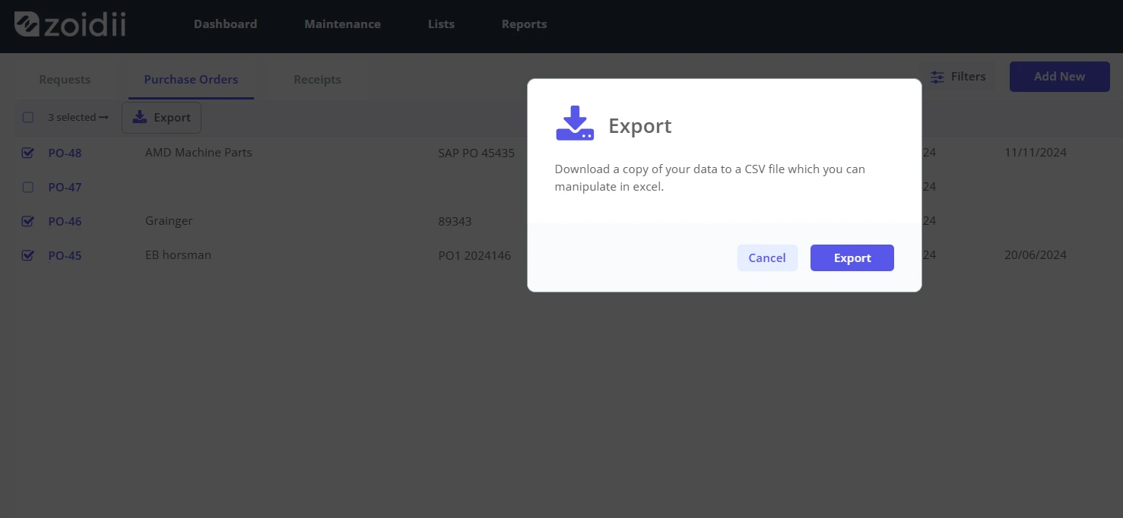Viewport: 1123px width, 518px height.
Task: Click supplier EB horsman
Action: (x=178, y=255)
